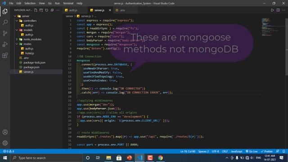Click the Windows Start button
The width and height of the screenshot is (288, 162).
tap(5, 158)
